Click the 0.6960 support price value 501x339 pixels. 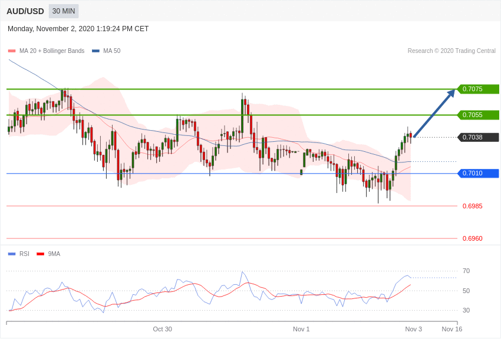click(473, 238)
